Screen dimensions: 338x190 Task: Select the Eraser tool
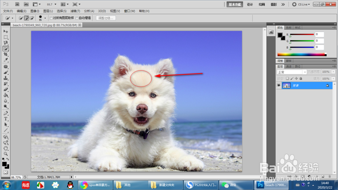(6, 89)
